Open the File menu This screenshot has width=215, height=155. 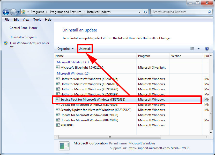tap(7, 20)
